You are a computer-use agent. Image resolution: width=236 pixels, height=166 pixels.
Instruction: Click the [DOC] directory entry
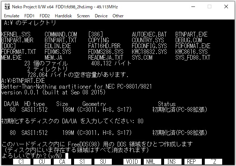[9, 46]
